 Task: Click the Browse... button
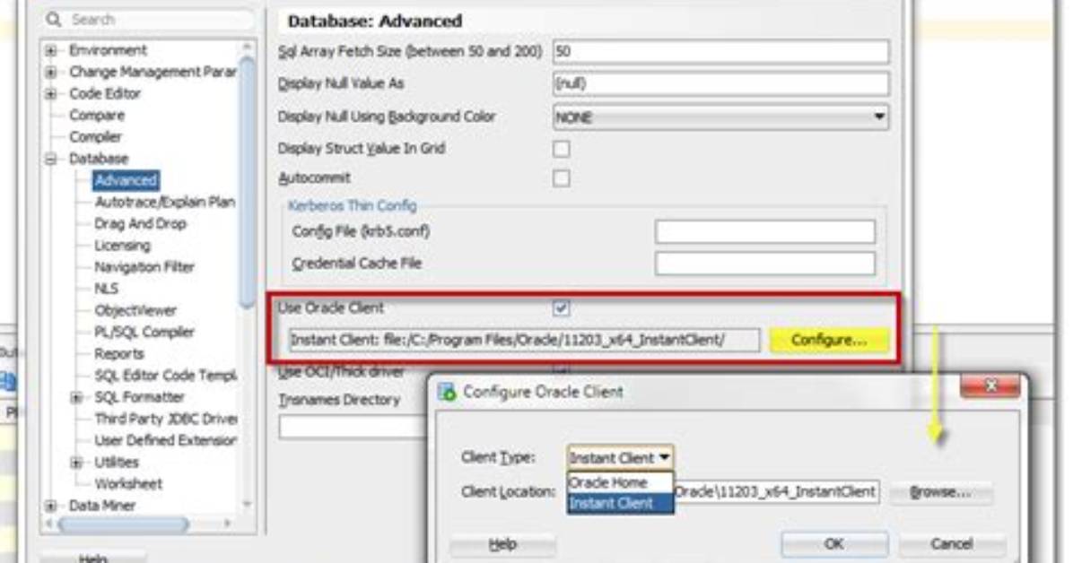[941, 492]
